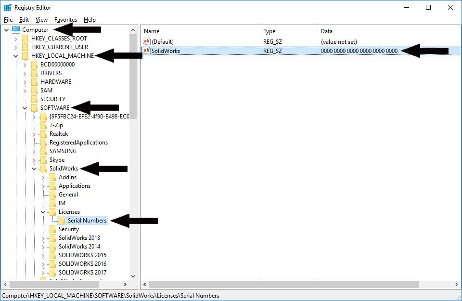The image size is (462, 301).
Task: Expand the HARDWARE key
Action: (x=25, y=82)
